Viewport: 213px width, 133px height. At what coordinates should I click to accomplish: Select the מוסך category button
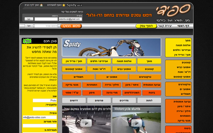[149, 61]
